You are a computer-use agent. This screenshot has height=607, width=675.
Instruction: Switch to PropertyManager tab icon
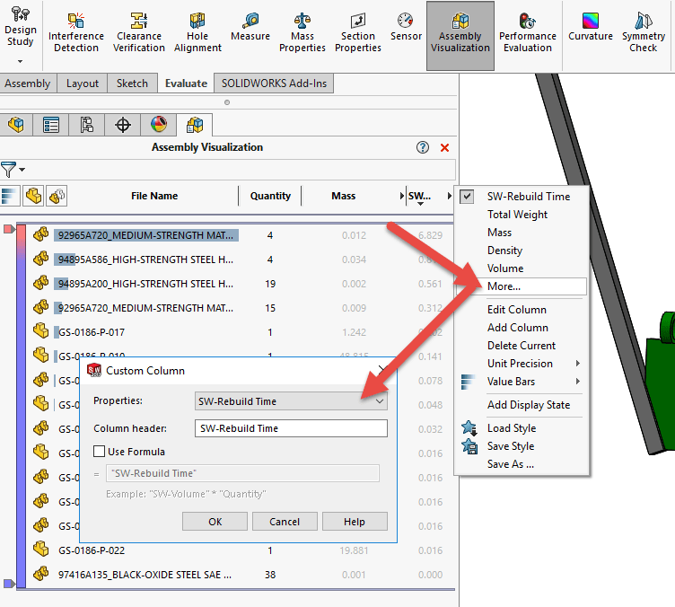pos(51,126)
